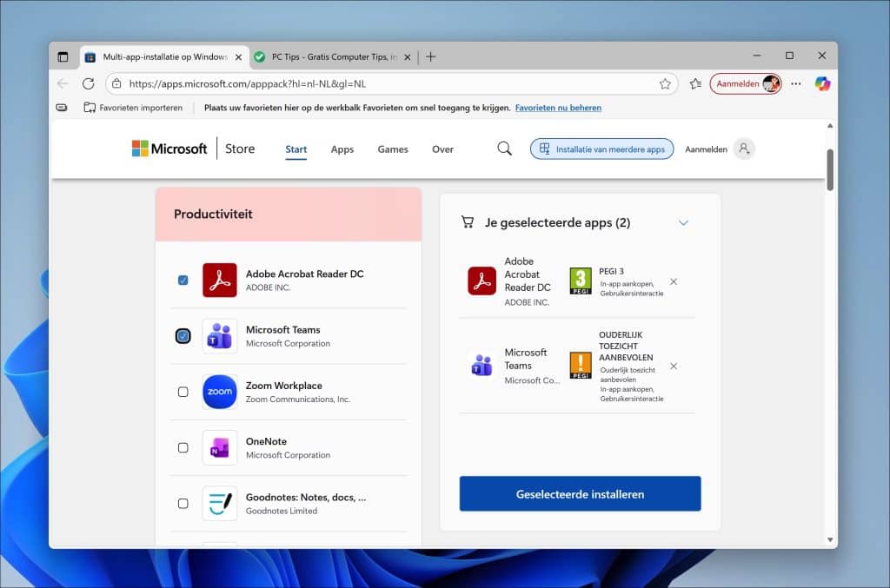Switch to the Apps tab
Image resolution: width=890 pixels, height=588 pixels.
(x=342, y=149)
